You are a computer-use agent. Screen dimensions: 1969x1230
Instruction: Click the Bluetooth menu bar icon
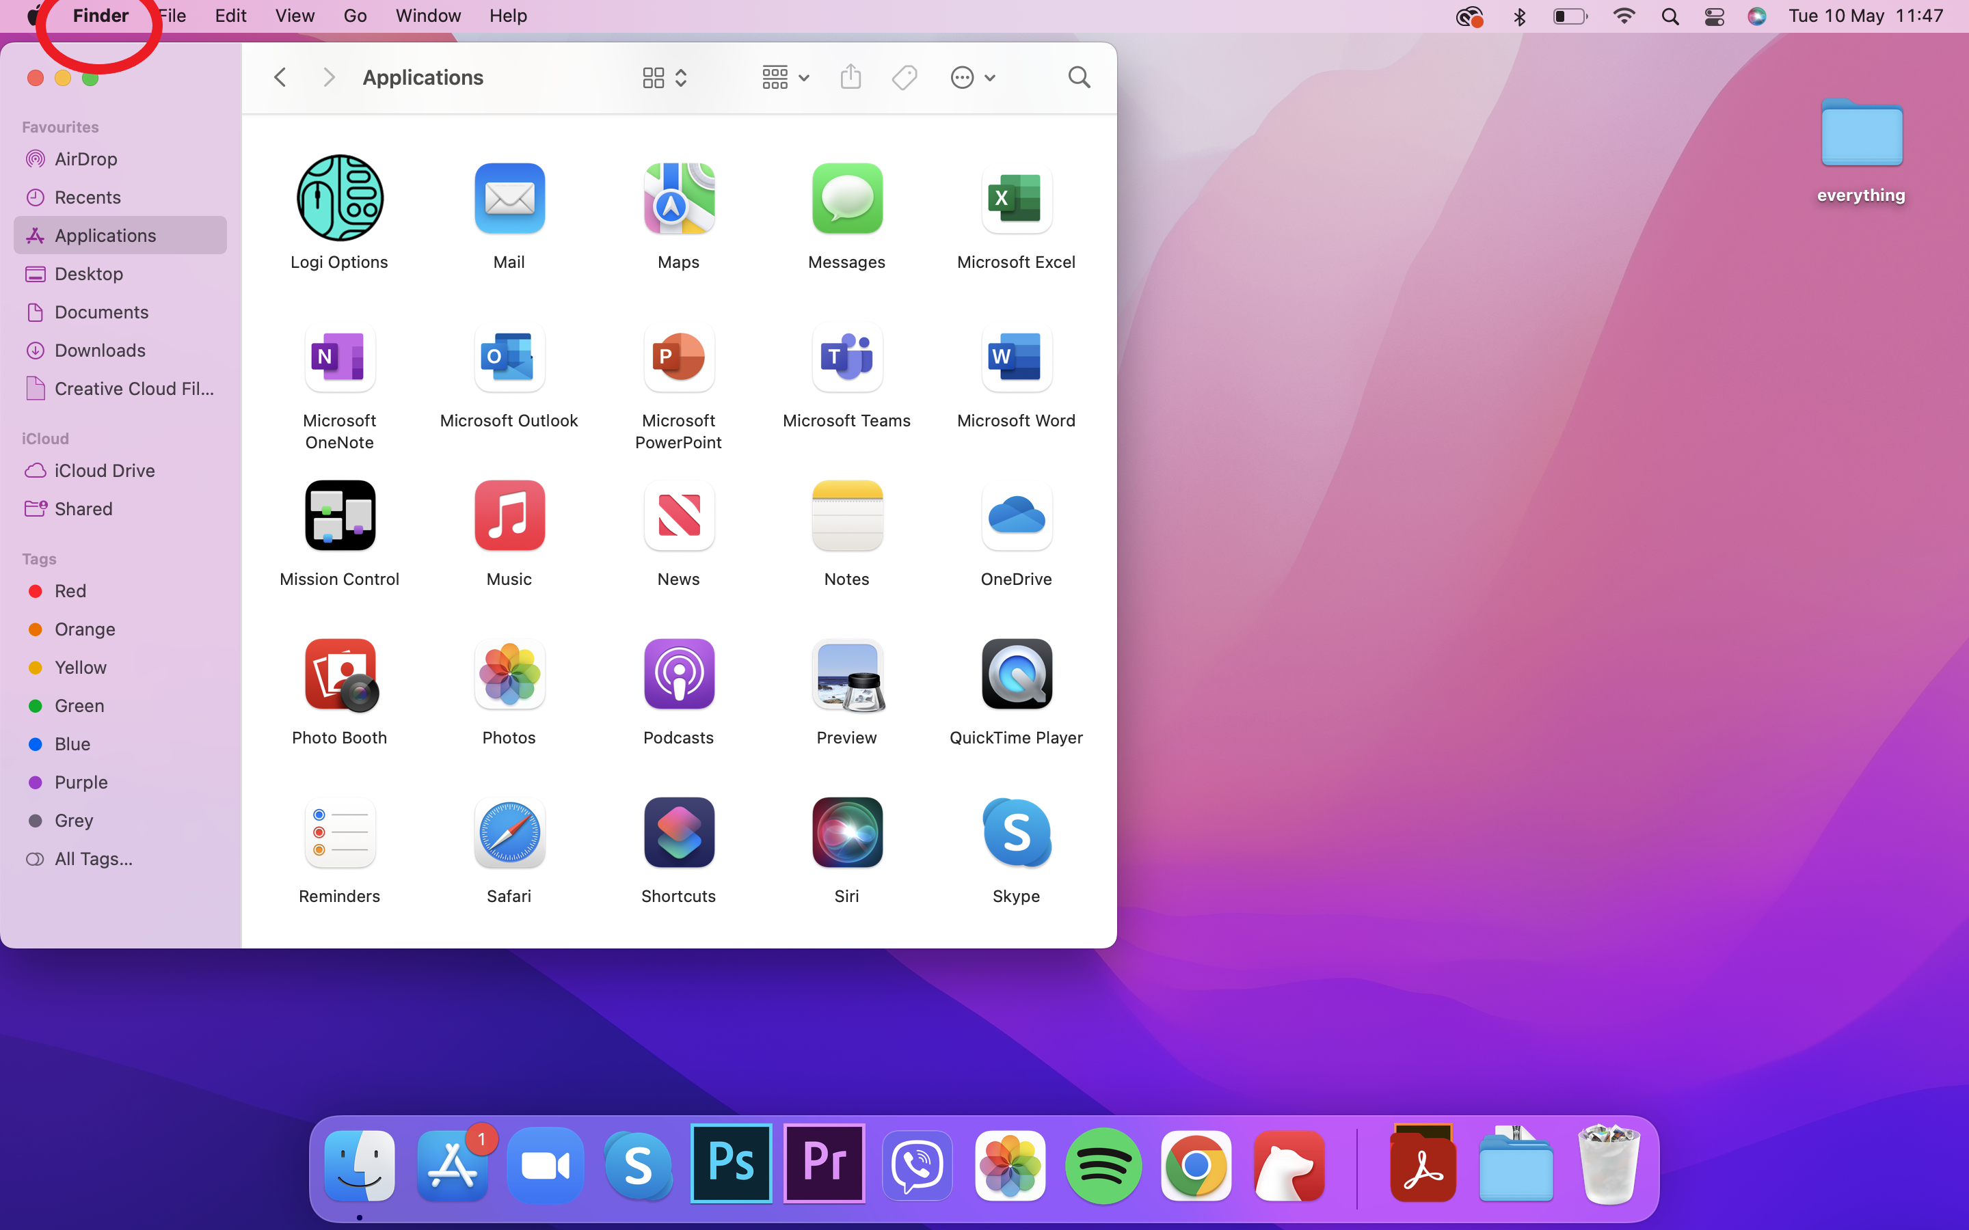[1519, 16]
